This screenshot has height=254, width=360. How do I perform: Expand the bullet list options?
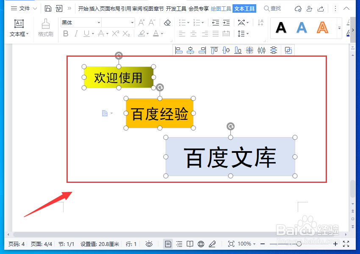pyautogui.click(x=188, y=22)
